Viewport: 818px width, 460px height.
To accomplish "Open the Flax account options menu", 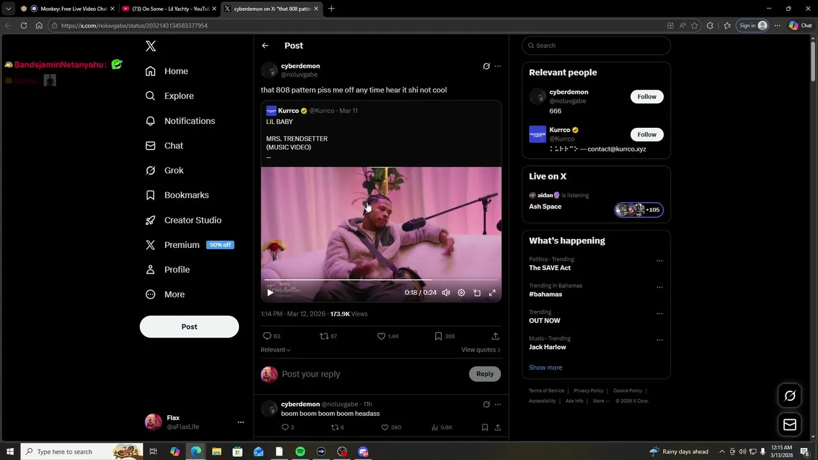I will [241, 422].
